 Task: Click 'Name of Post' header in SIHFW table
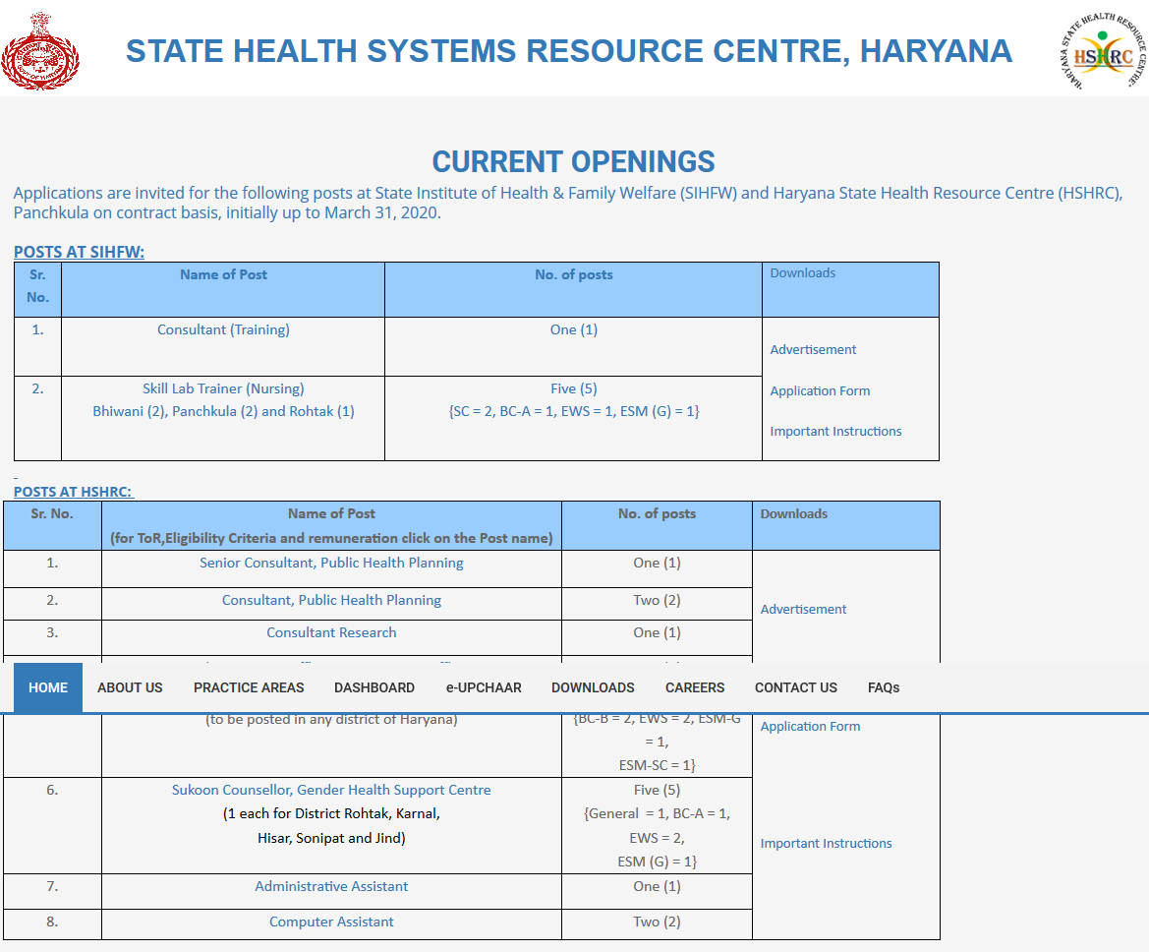coord(223,275)
